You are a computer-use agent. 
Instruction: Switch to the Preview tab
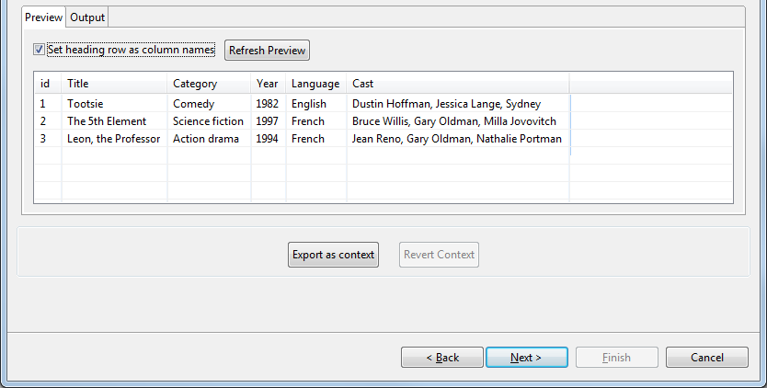coord(43,17)
